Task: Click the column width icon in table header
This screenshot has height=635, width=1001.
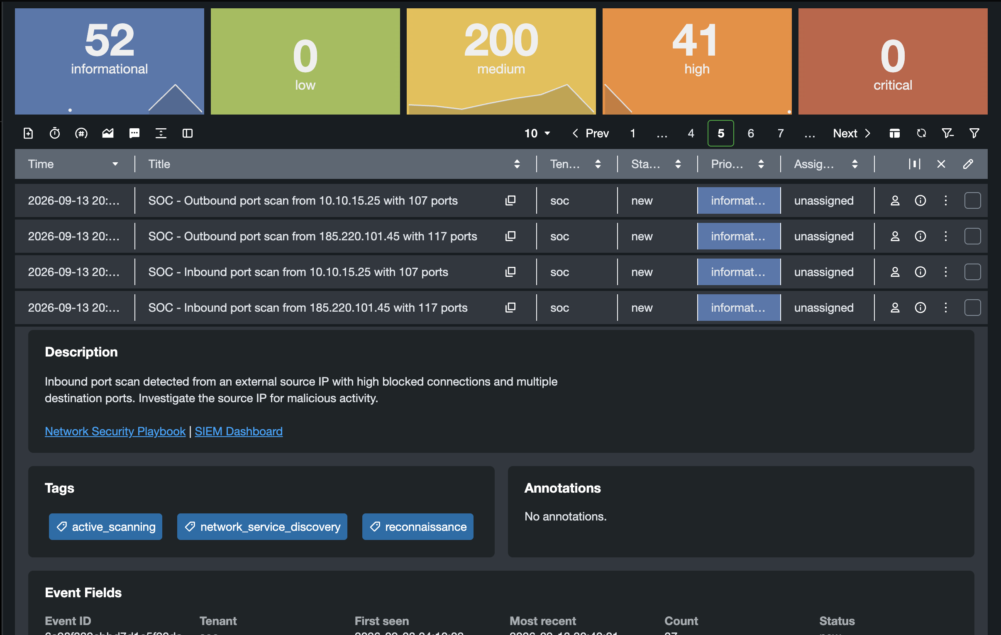Action: [x=915, y=164]
